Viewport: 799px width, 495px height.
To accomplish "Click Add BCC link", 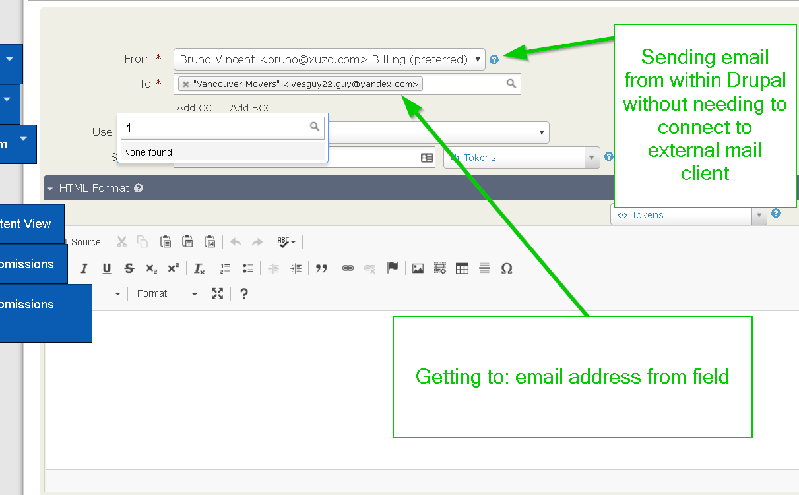I will [x=251, y=108].
